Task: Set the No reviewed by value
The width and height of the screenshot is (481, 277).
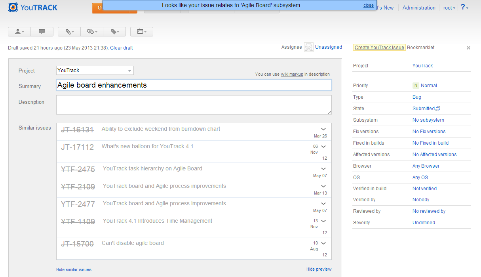Action: (429, 211)
